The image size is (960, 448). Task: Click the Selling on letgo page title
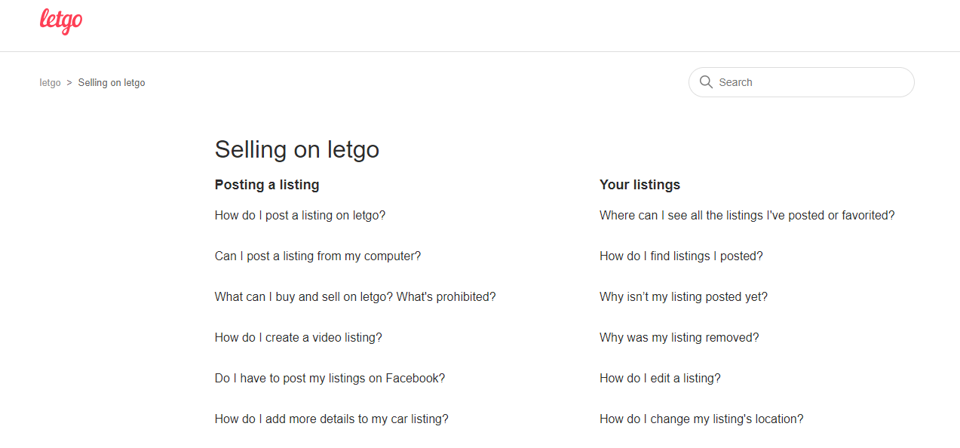297,149
